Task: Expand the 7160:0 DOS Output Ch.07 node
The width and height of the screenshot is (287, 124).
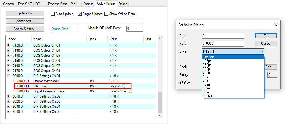Action: 9,65
